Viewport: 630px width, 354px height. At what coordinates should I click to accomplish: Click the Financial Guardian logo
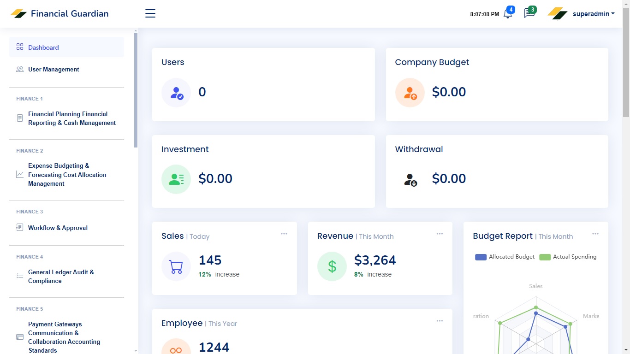point(59,13)
